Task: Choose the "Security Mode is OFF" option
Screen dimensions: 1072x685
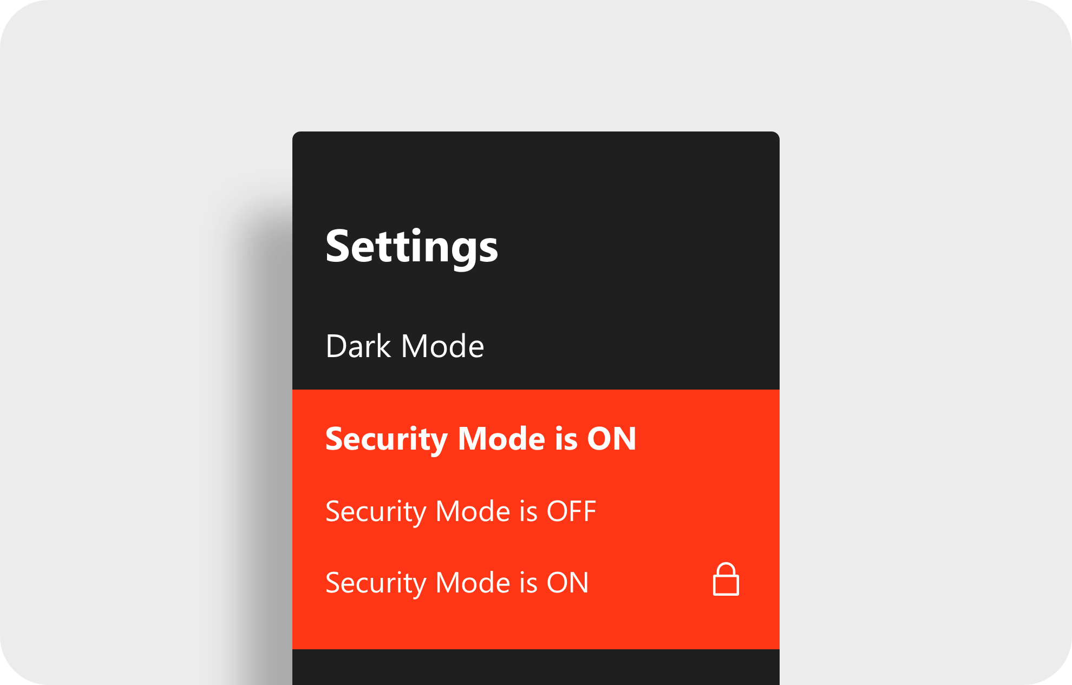Action: tap(460, 511)
